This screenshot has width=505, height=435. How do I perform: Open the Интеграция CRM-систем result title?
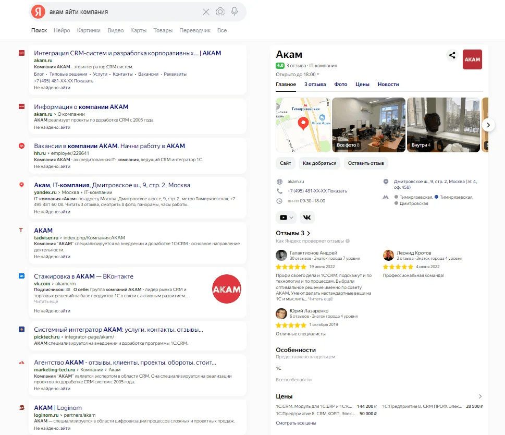pyautogui.click(x=128, y=53)
